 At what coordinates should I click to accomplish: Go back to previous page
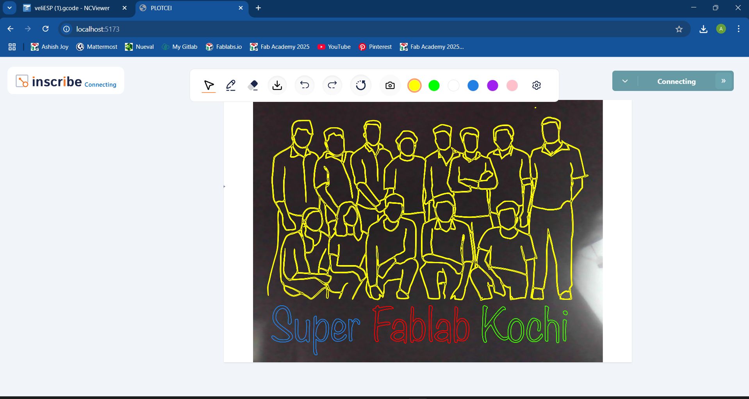click(11, 29)
